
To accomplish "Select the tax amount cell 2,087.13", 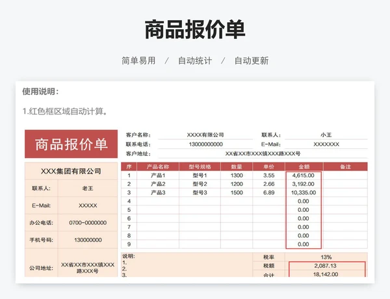I will [x=326, y=266].
